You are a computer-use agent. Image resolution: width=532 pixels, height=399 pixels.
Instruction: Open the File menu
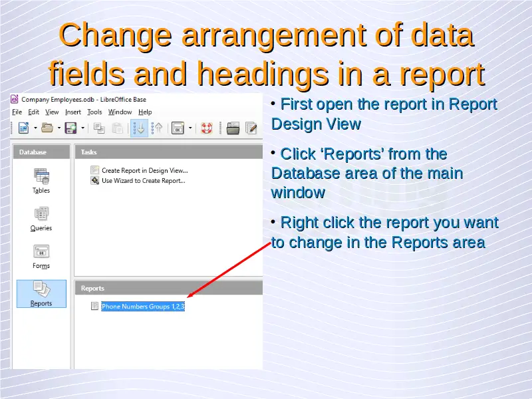17,112
